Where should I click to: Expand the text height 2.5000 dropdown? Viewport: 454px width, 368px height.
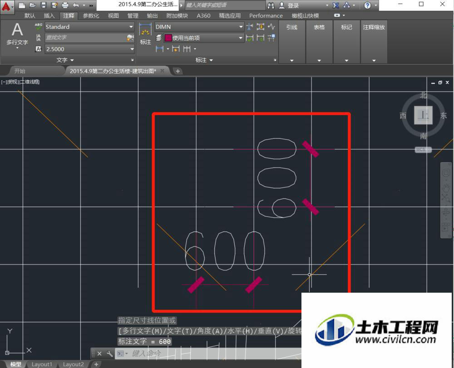pos(132,49)
